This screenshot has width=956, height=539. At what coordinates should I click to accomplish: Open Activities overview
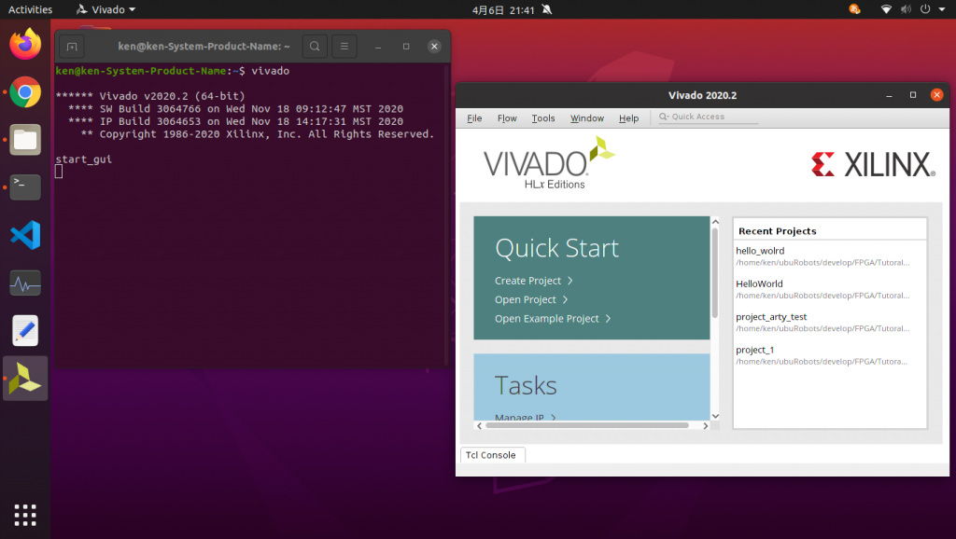tap(30, 9)
